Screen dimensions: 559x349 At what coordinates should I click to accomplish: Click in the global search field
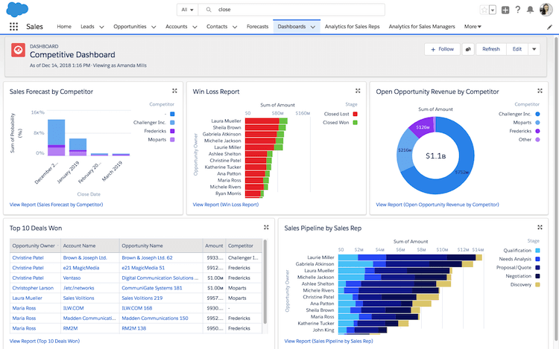tap(298, 10)
